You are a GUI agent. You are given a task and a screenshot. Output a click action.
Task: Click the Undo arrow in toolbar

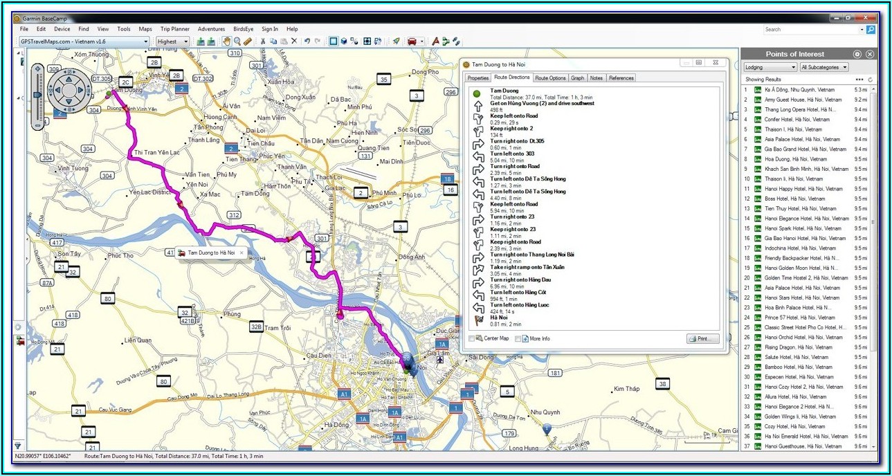coord(308,42)
